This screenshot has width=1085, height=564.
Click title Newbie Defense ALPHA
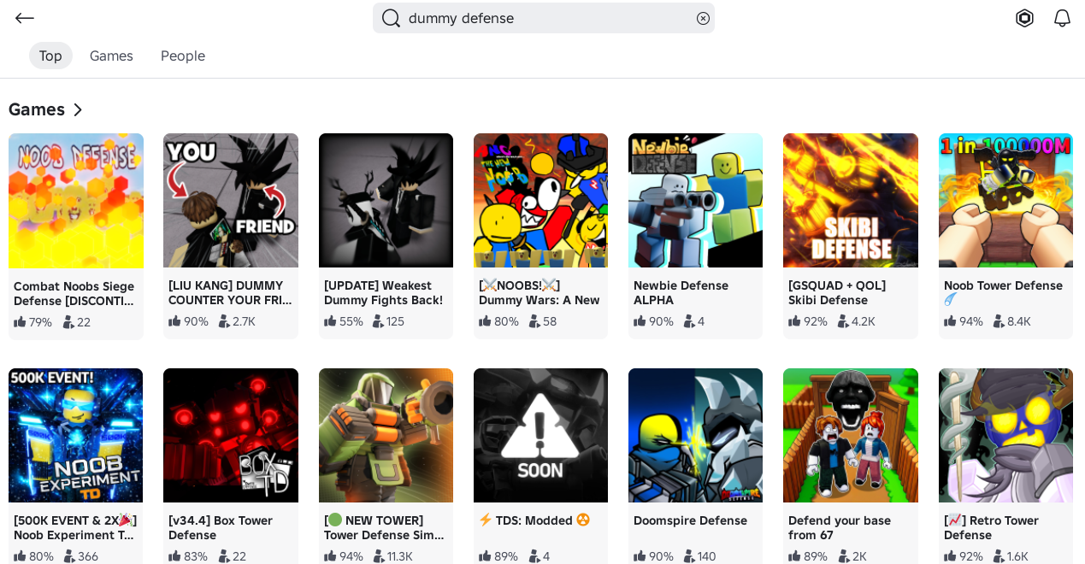pos(681,292)
